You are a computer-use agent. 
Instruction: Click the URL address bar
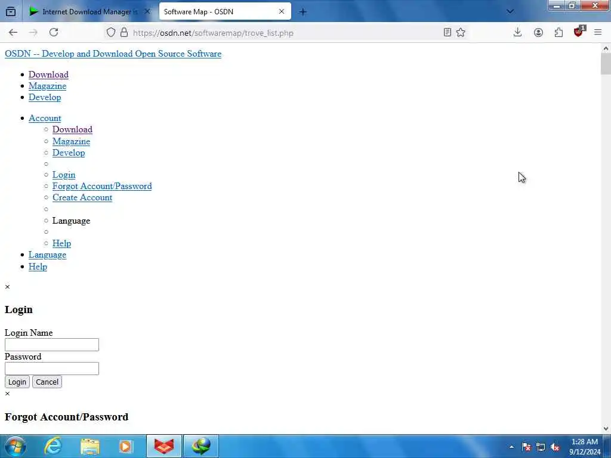tap(285, 33)
